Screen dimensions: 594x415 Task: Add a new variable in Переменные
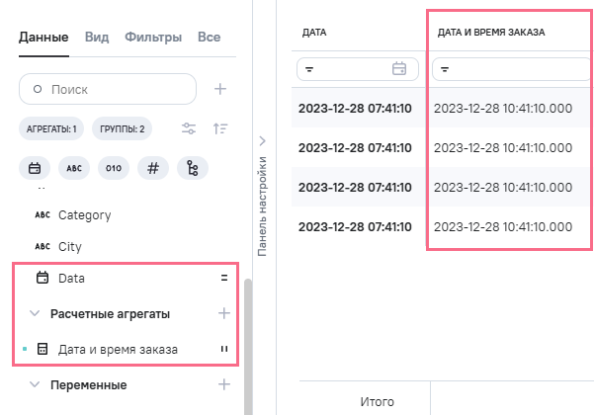(x=224, y=383)
